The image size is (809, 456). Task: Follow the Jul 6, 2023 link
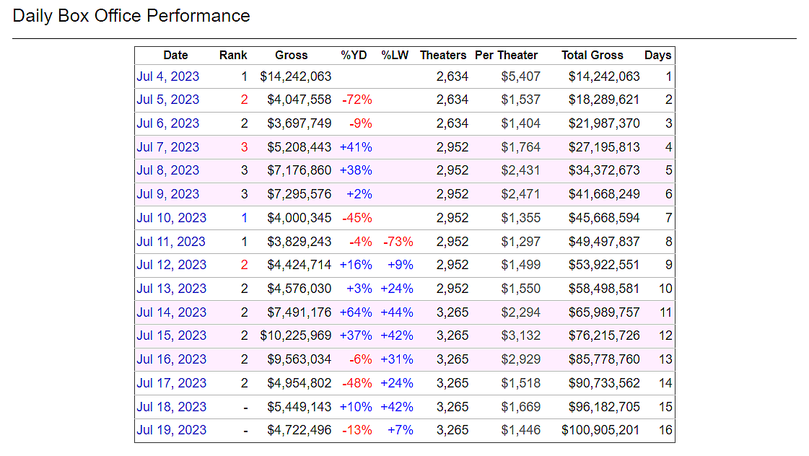coord(167,123)
